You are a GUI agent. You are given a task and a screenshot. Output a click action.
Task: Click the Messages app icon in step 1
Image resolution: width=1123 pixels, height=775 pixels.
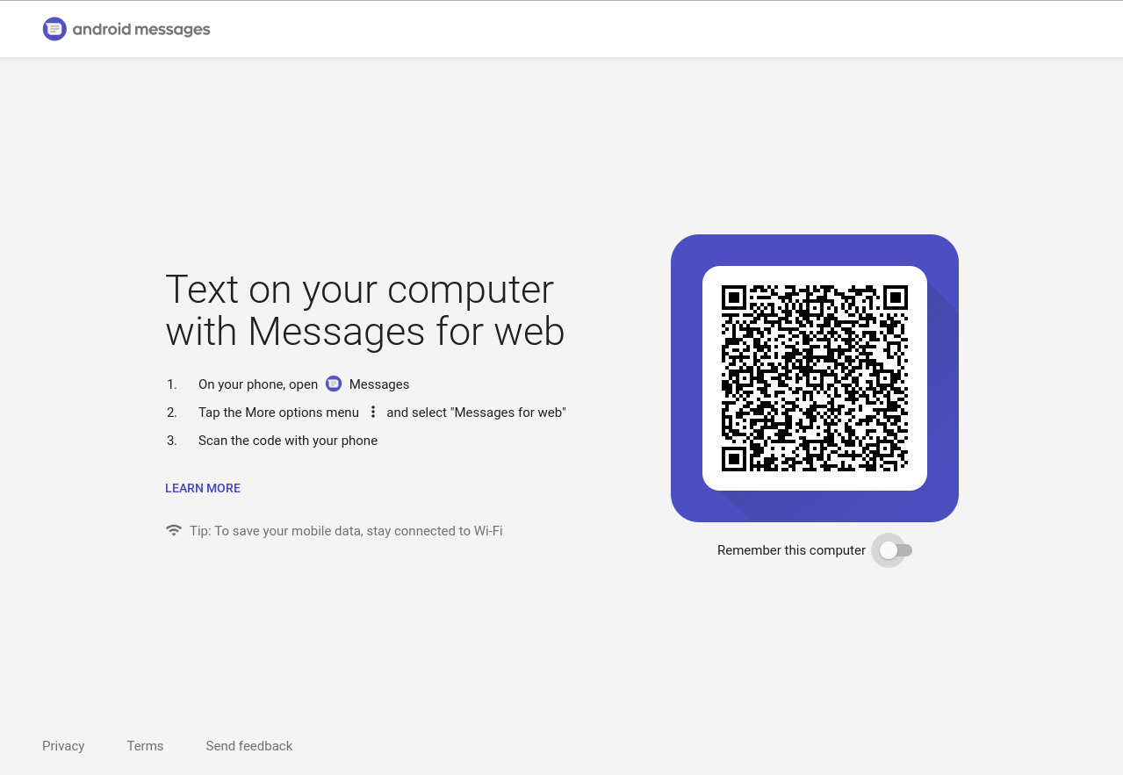click(x=334, y=384)
